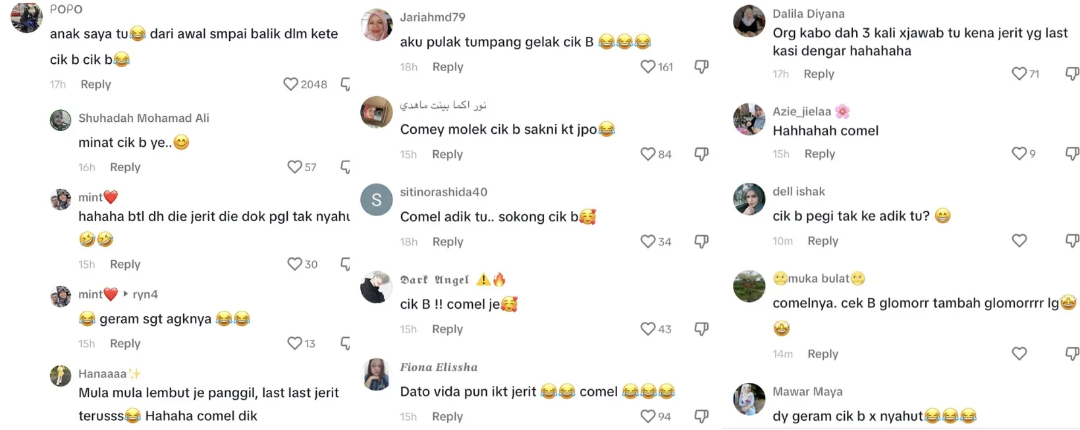
Task: Dislike Azie_jielaa's comment
Action: (1072, 153)
